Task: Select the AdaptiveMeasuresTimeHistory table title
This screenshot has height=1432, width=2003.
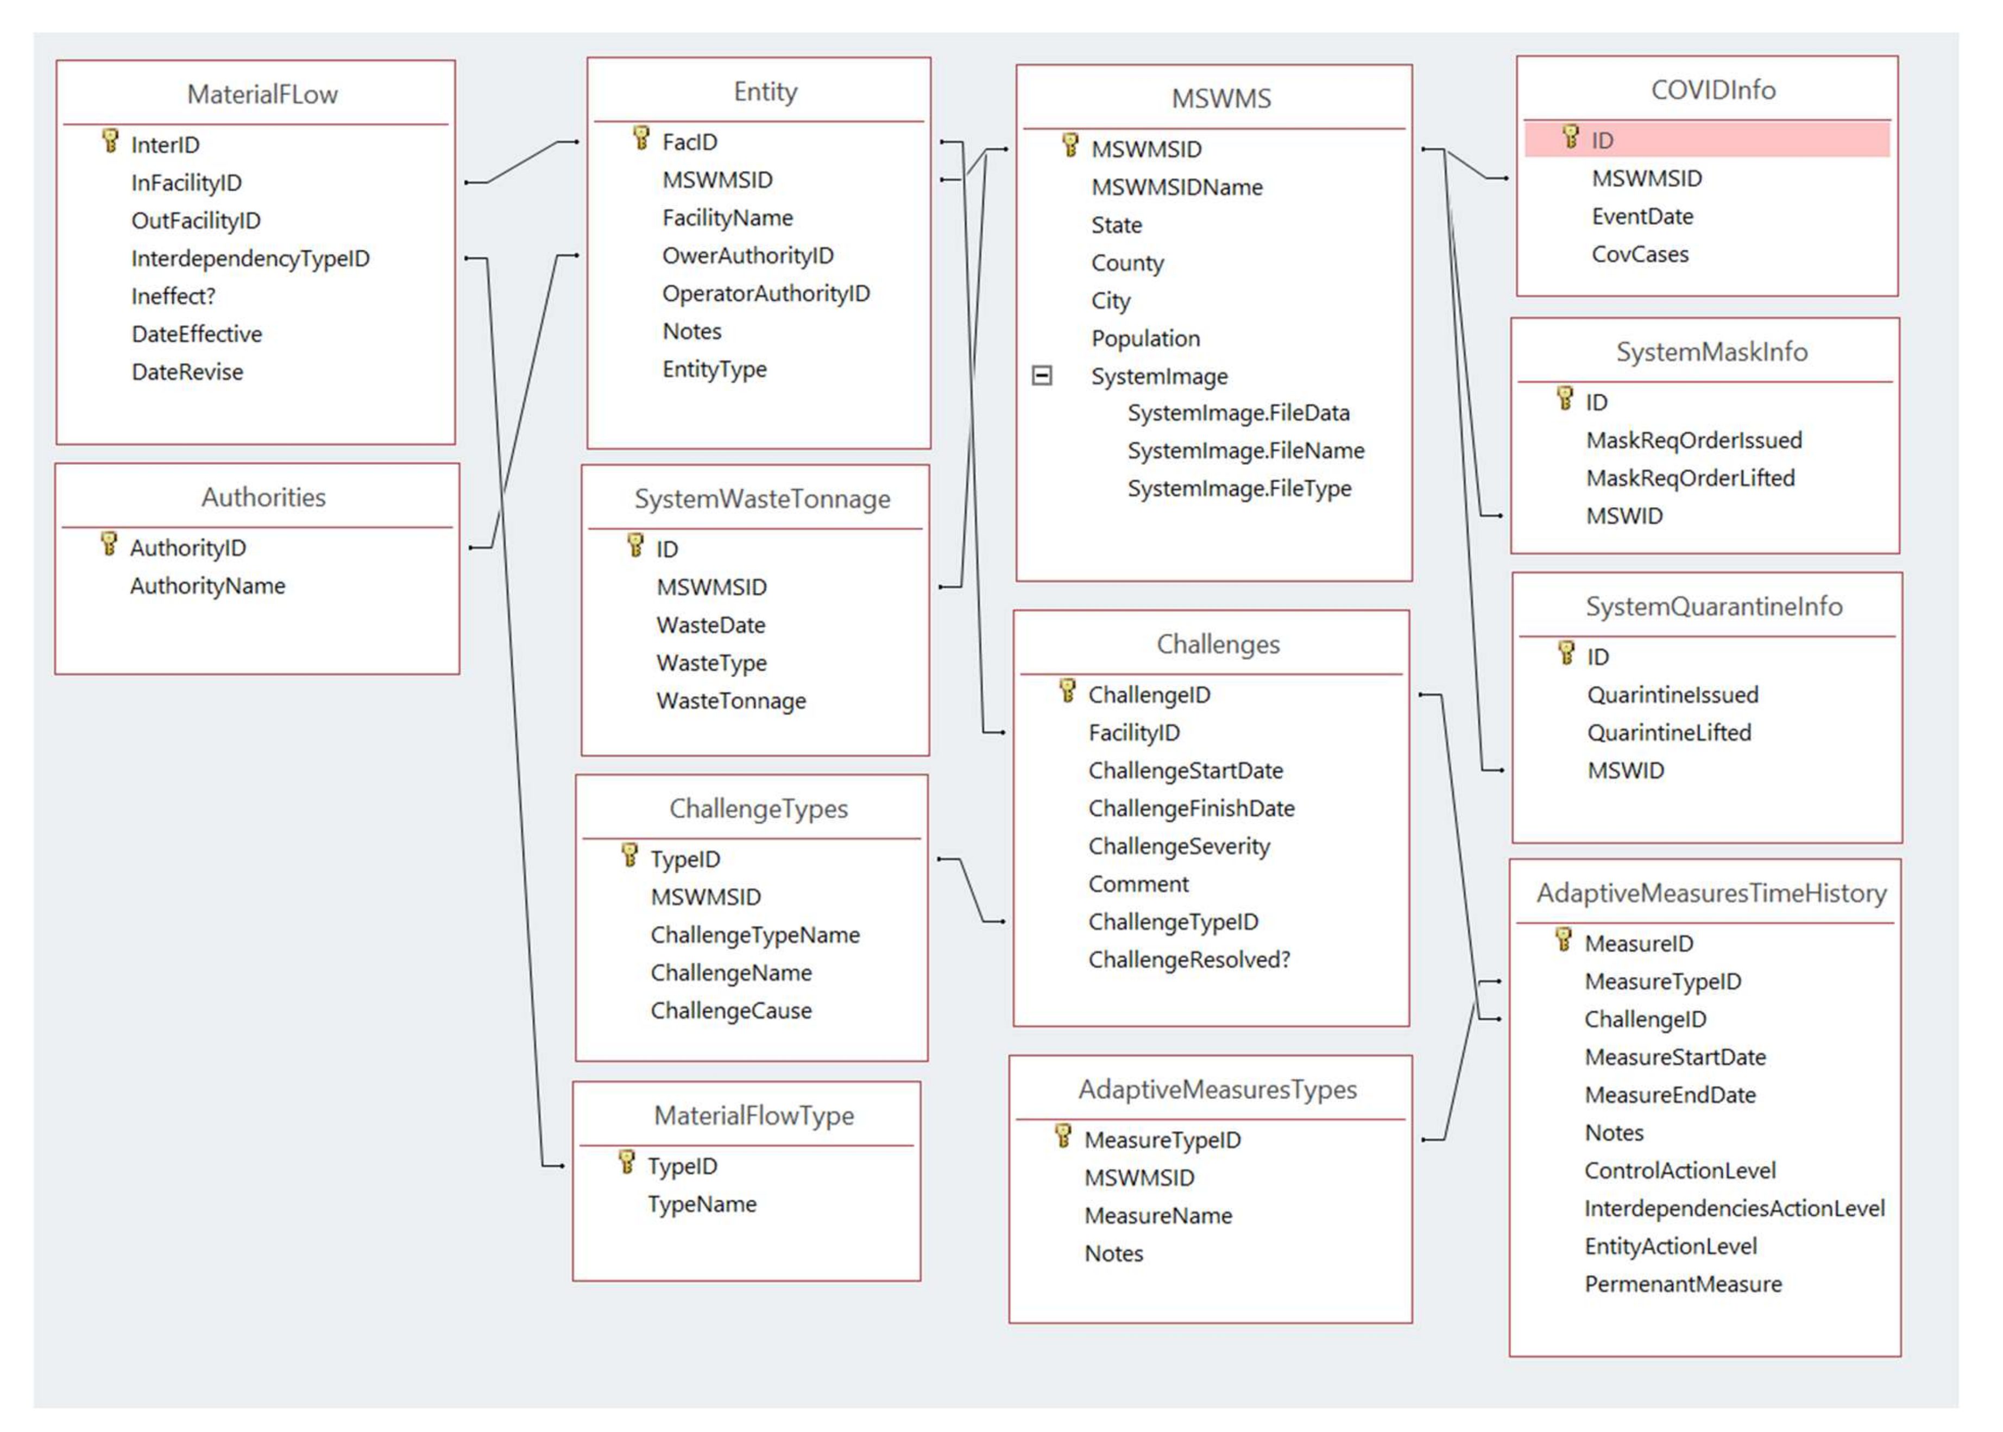Action: (1710, 893)
